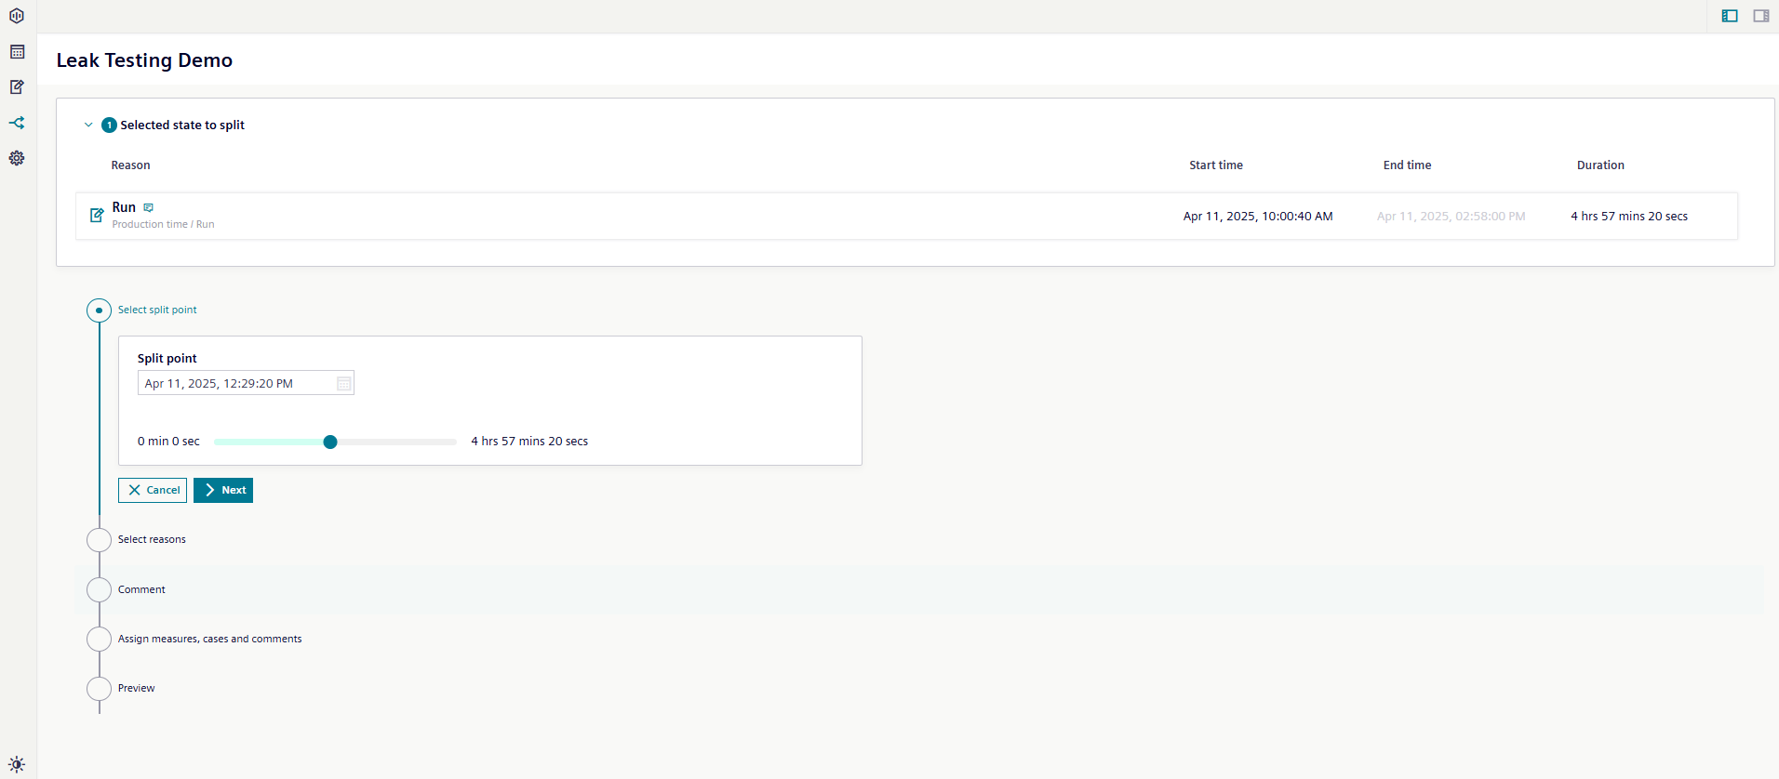Click the slider track's unfilled right portion

click(x=396, y=442)
